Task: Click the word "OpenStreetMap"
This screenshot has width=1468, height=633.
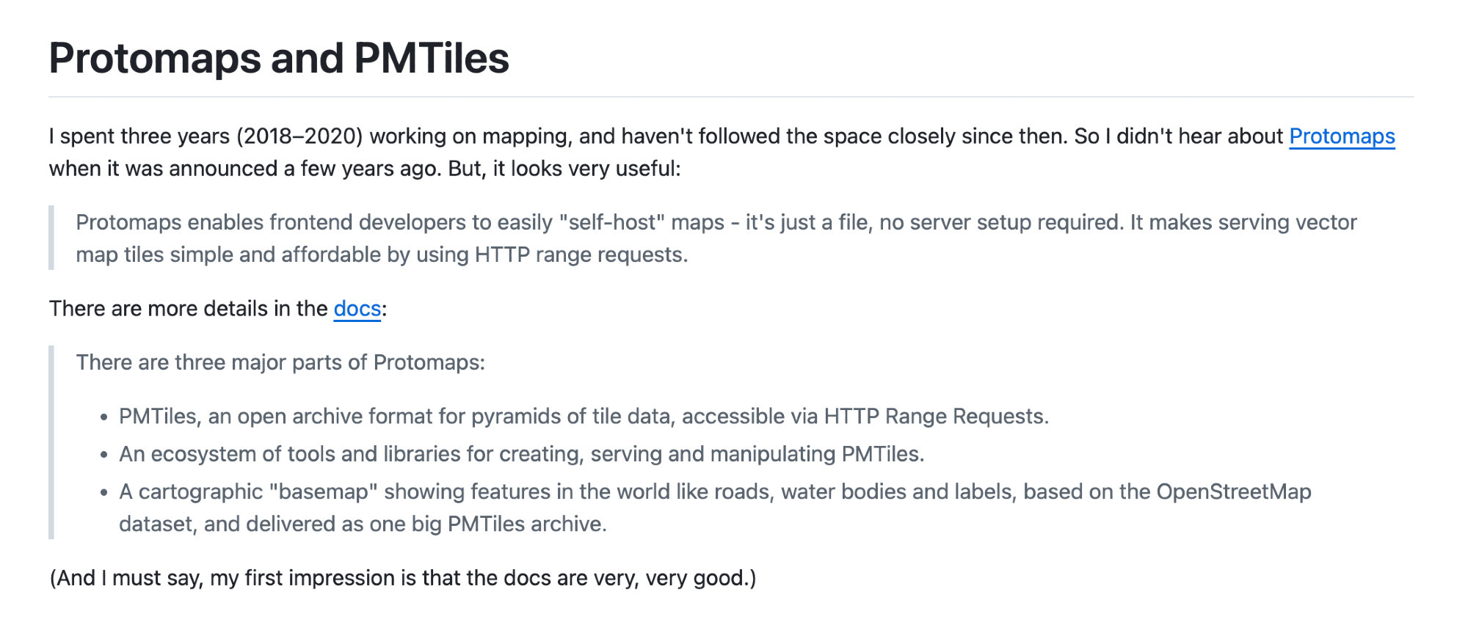Action: 1233,491
